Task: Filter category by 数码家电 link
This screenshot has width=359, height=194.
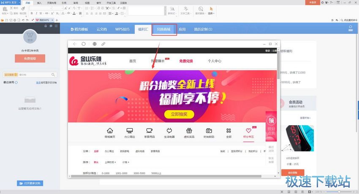Action: [125, 151]
